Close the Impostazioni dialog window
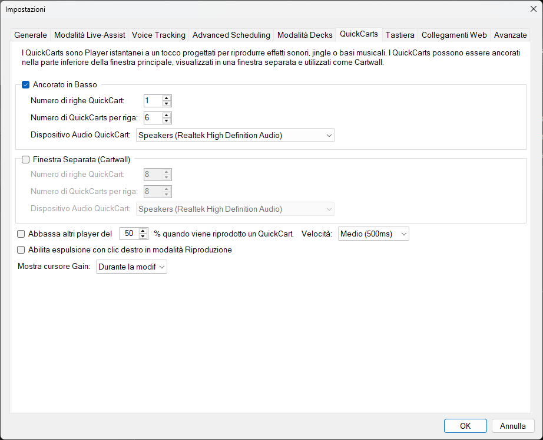The height and width of the screenshot is (440, 543). (534, 9)
